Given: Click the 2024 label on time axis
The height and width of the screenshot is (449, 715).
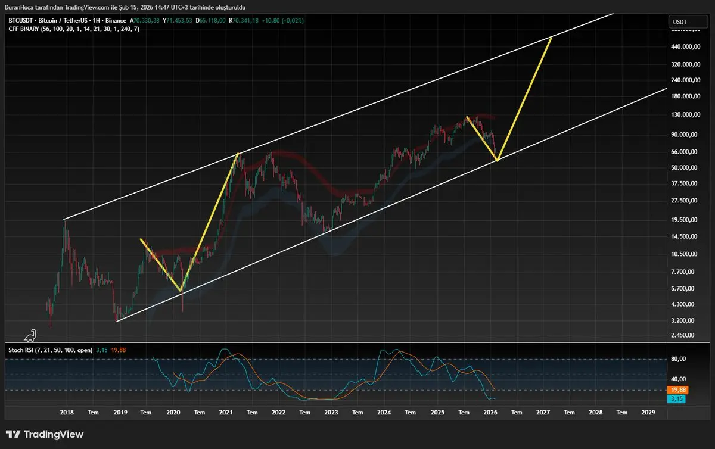Looking at the screenshot, I should click(x=384, y=412).
